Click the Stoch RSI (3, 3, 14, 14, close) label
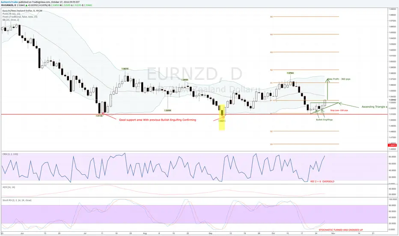Viewport: 399px width, 236px height. pos(17,200)
